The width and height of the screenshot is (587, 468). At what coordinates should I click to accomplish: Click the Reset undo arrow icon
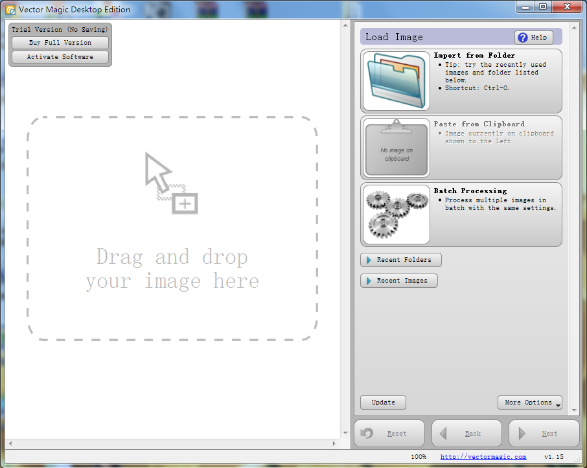(x=367, y=434)
